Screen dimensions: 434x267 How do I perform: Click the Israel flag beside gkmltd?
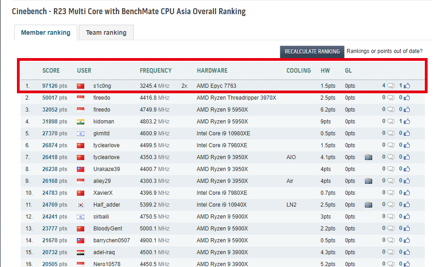(x=81, y=133)
